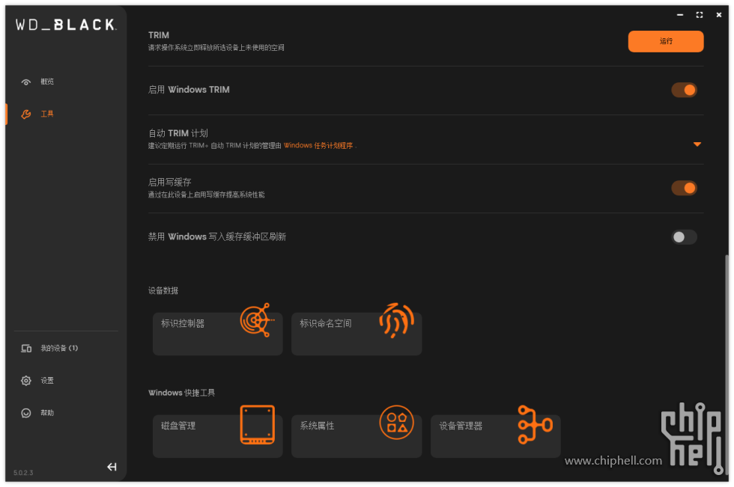Toggle the 启用写缓存 switch
The width and height of the screenshot is (734, 487).
coord(684,188)
